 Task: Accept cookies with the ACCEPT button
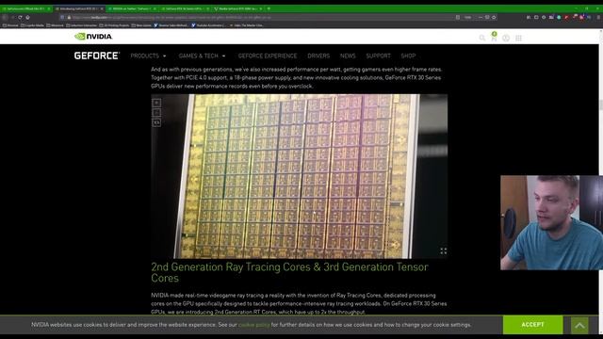[x=532, y=325]
